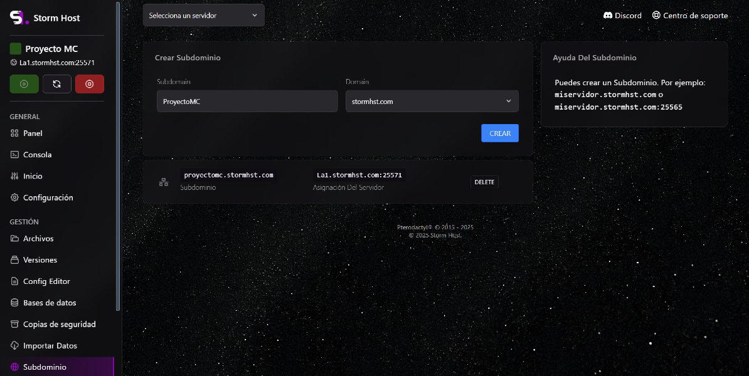Click the Storm Host logo
Viewport: 749px width, 376px height.
pos(19,18)
